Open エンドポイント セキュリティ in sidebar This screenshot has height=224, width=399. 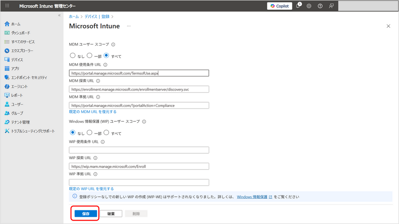[x=29, y=77]
